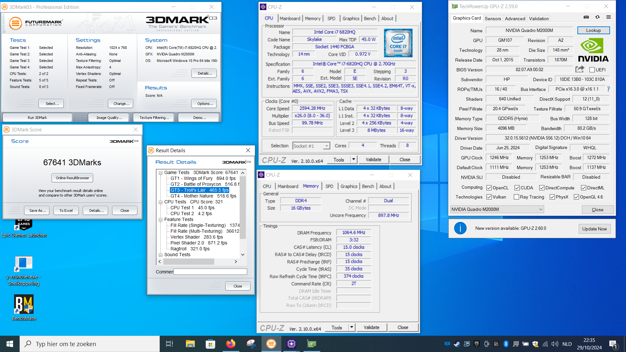Toggle the PhysX checkbox

click(x=552, y=197)
